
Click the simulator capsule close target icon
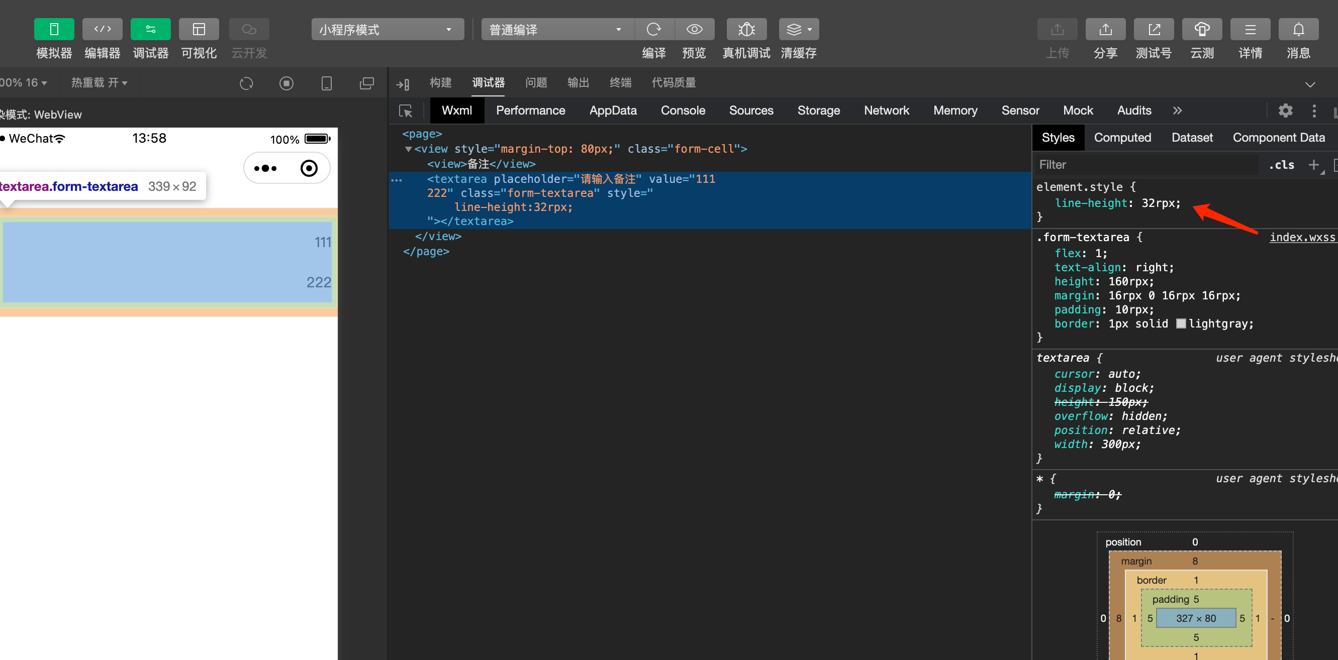309,168
